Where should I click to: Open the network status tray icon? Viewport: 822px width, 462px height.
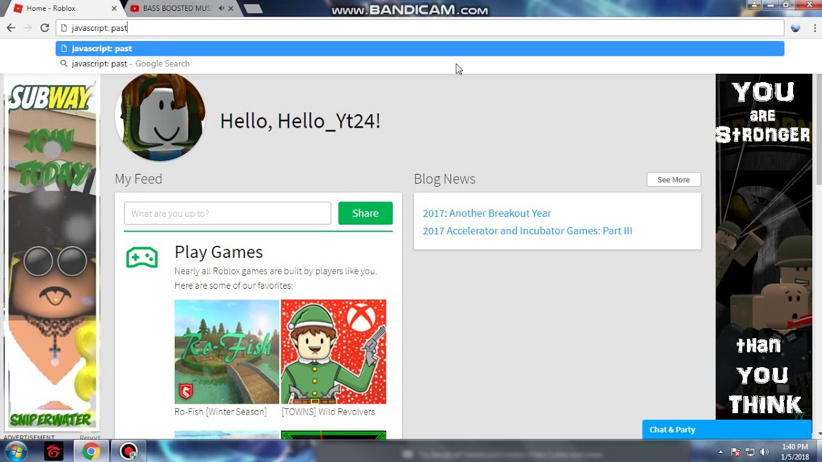click(x=750, y=452)
